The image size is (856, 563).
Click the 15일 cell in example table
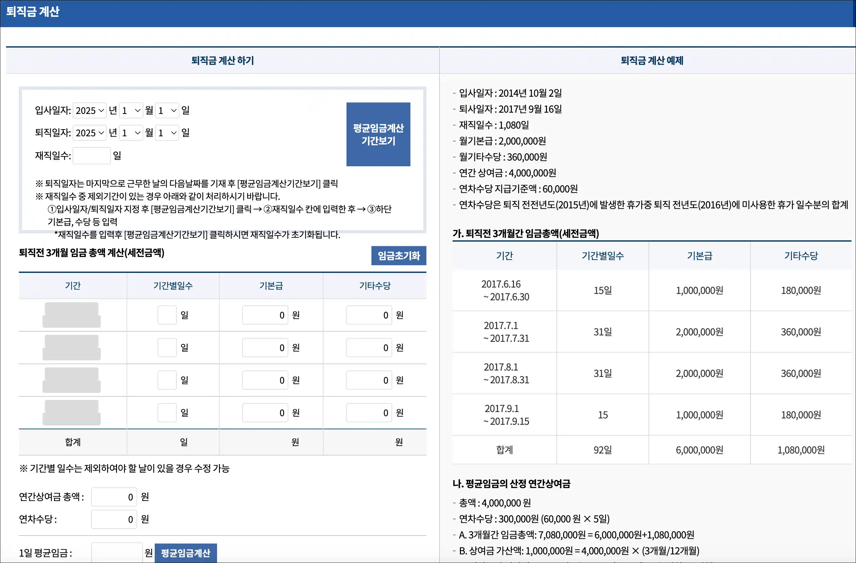point(603,290)
